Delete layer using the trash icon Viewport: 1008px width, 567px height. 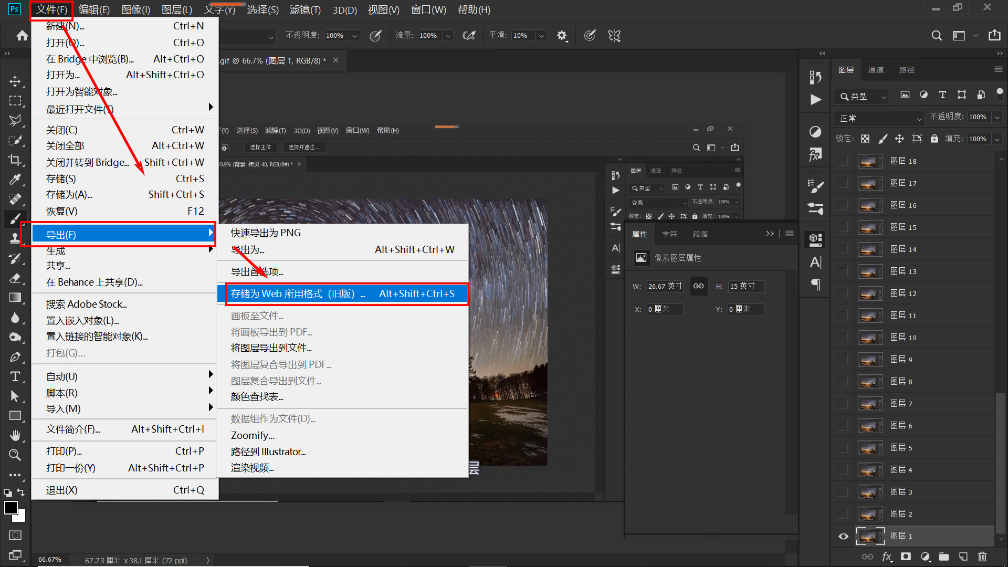(982, 557)
